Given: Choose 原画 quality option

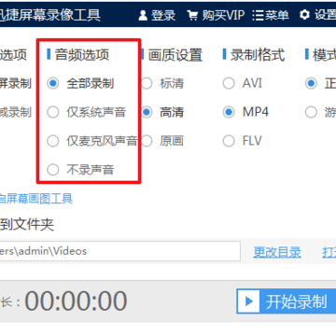Looking at the screenshot, I should 147,141.
